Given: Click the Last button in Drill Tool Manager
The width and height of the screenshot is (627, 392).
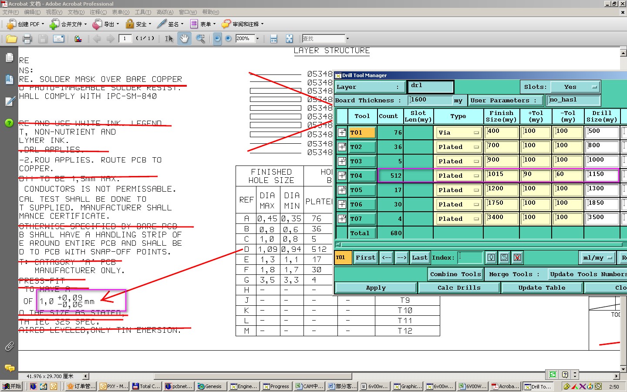Looking at the screenshot, I should pos(420,257).
